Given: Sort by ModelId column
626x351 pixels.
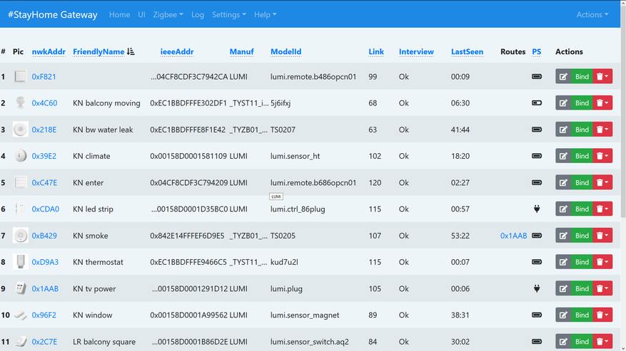Looking at the screenshot, I should click(x=286, y=52).
